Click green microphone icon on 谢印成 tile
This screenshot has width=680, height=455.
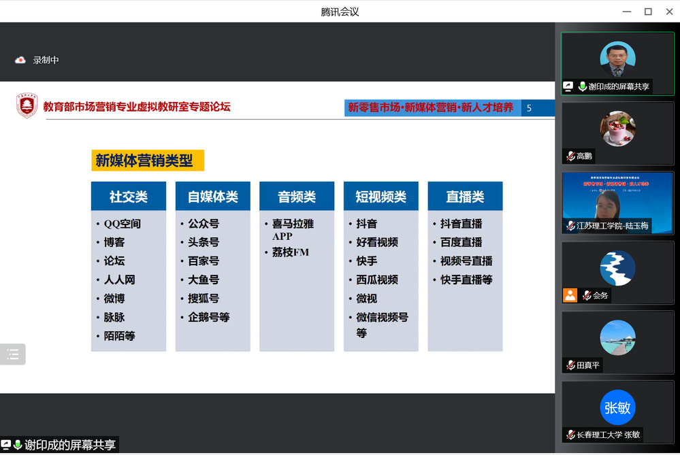click(x=583, y=86)
